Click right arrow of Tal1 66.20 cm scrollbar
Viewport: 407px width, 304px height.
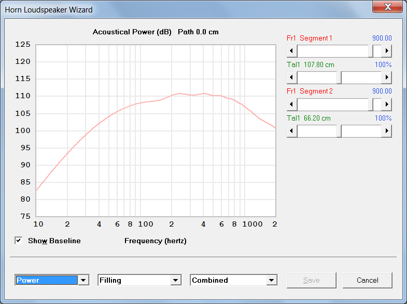[386, 131]
